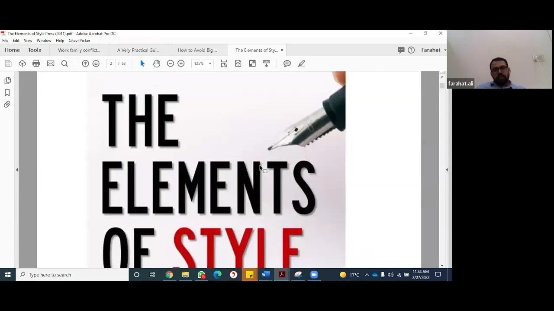Image resolution: width=554 pixels, height=311 pixels.
Task: Click the Home button
Action: coord(12,50)
